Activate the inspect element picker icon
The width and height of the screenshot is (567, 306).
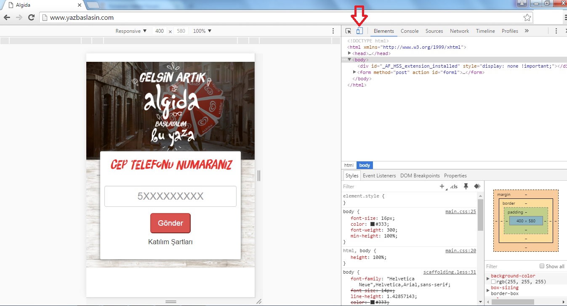point(348,31)
